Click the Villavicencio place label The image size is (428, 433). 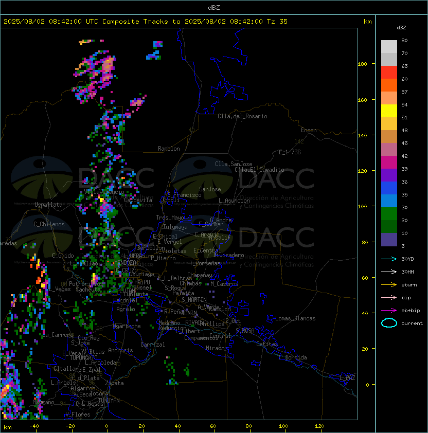coord(104,192)
